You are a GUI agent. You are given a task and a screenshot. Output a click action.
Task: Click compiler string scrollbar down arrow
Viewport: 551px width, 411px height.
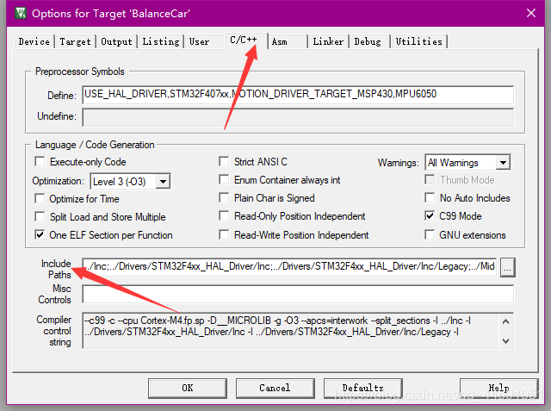pos(506,340)
